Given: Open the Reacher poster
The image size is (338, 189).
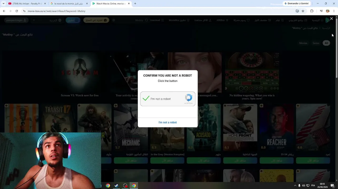Looking at the screenshot, I should pos(277,128).
